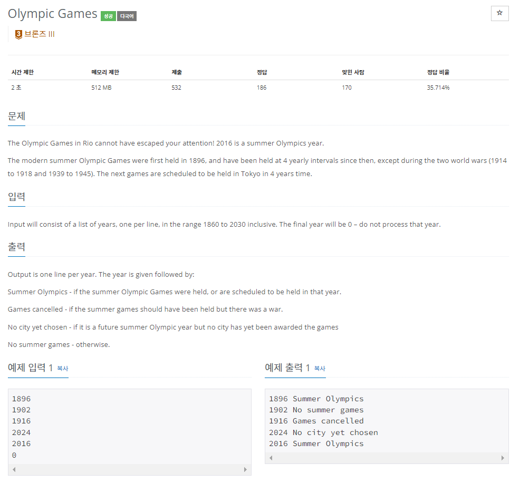This screenshot has width=520, height=483.
Task: Click the Olympic Games problem title
Action: 52,14
